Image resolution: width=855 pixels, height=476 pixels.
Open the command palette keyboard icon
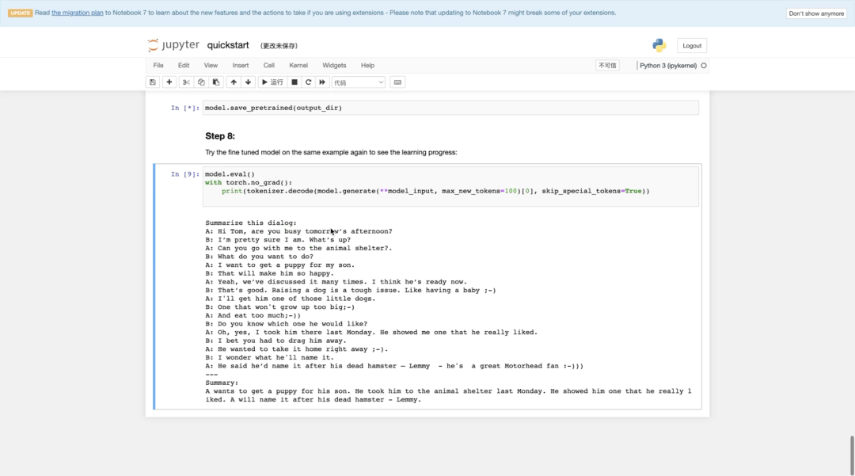pyautogui.click(x=397, y=82)
